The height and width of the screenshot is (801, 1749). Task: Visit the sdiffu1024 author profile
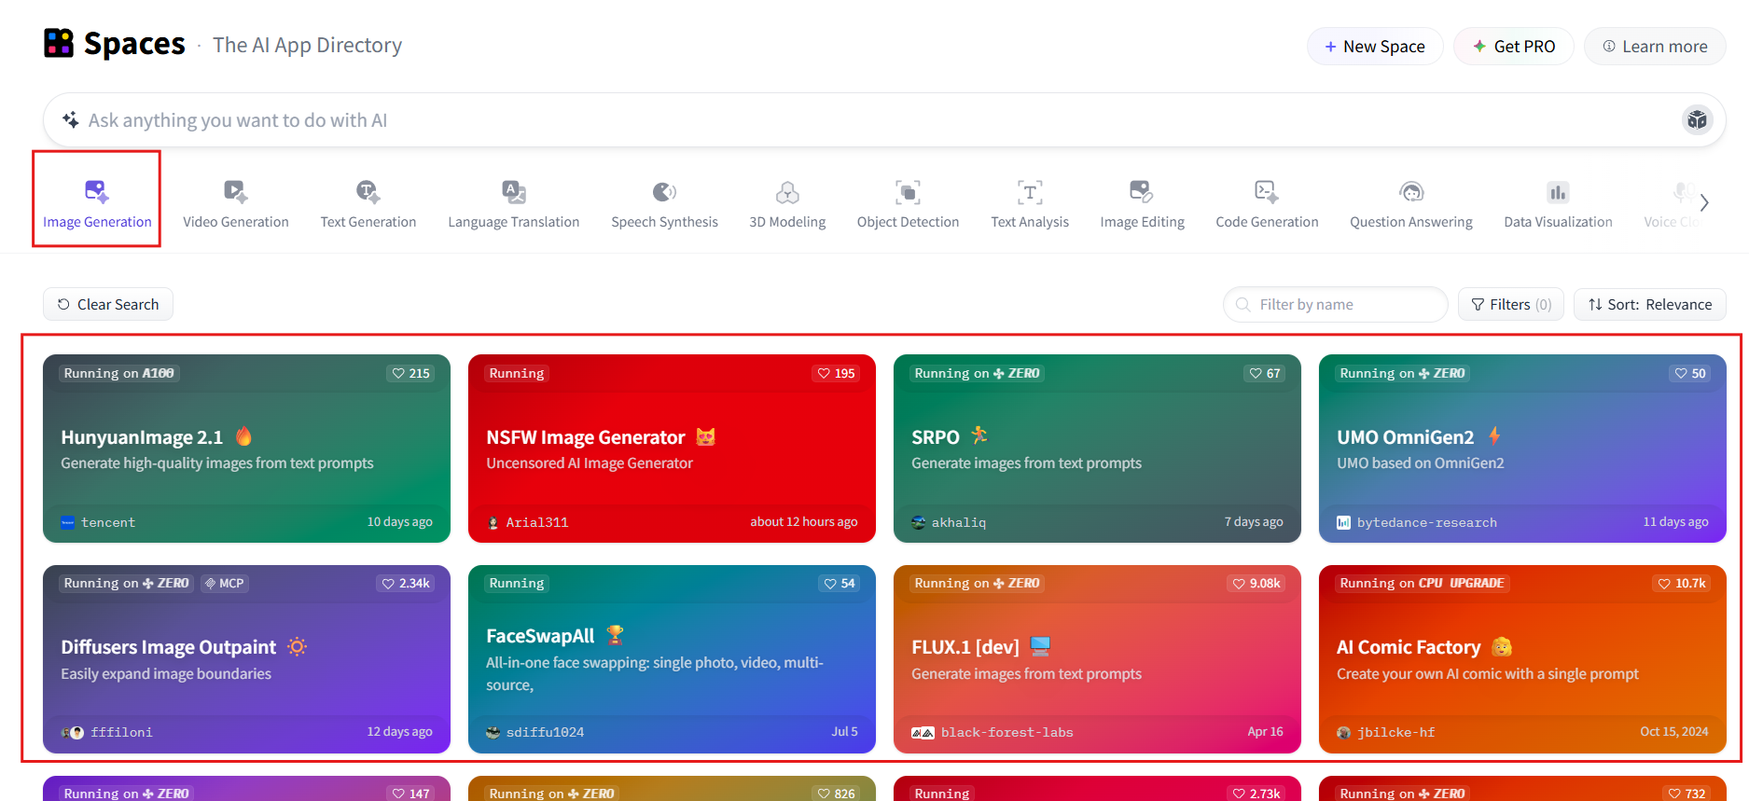click(535, 732)
